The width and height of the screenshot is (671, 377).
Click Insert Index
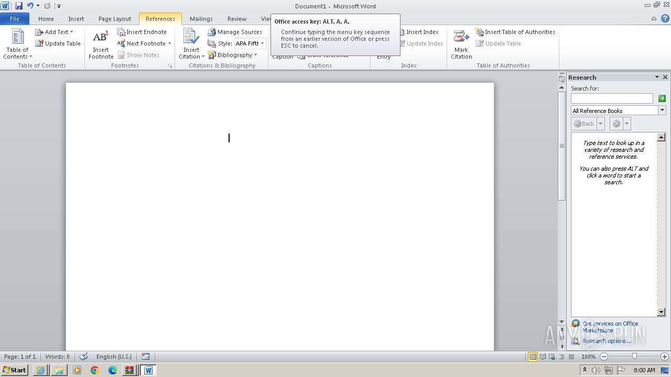418,32
